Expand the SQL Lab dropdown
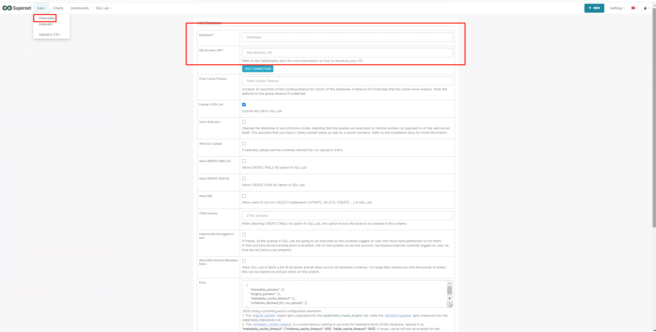The width and height of the screenshot is (656, 332). click(x=103, y=8)
